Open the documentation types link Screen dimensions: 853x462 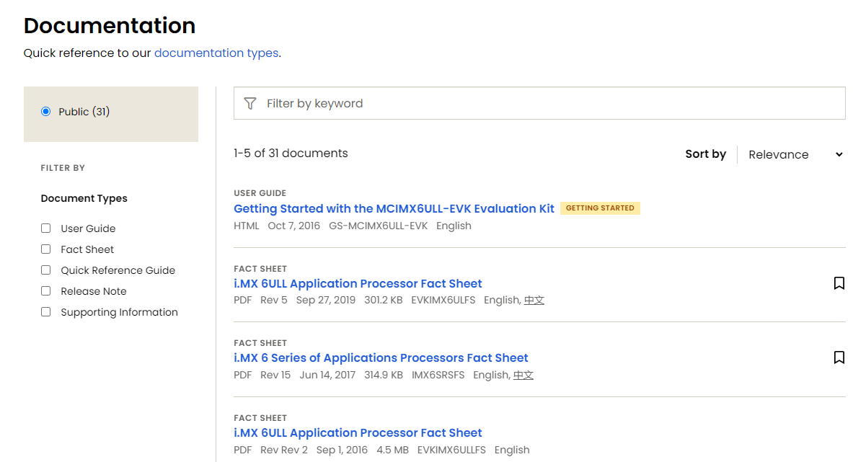(216, 53)
